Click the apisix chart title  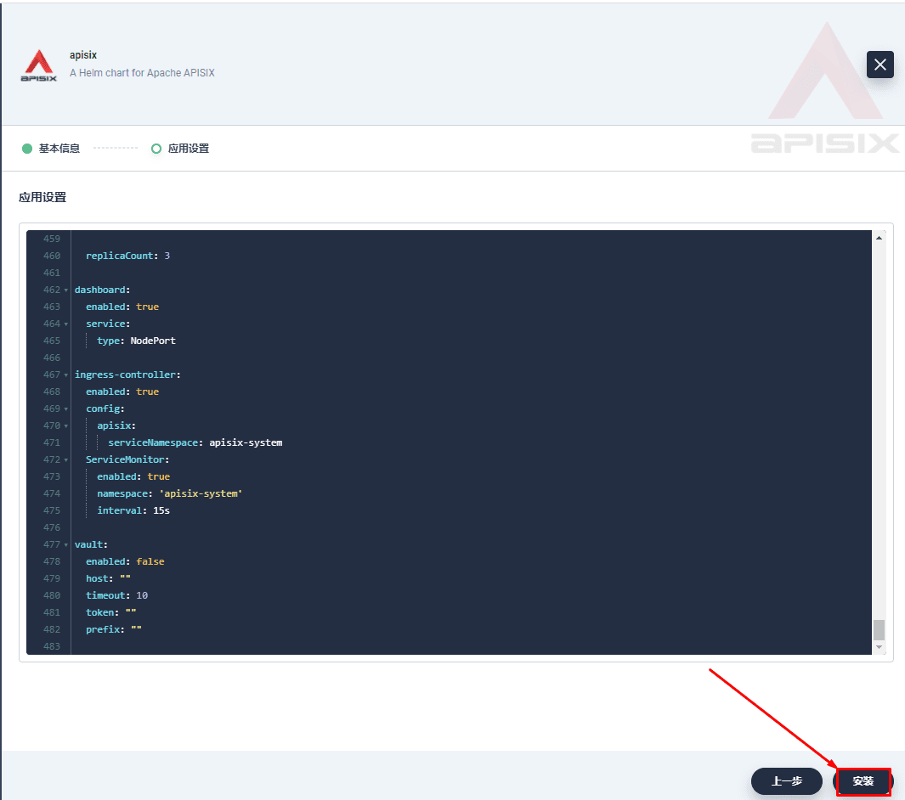tap(83, 55)
